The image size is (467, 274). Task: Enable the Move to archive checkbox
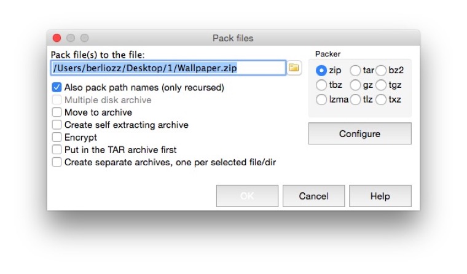point(57,112)
